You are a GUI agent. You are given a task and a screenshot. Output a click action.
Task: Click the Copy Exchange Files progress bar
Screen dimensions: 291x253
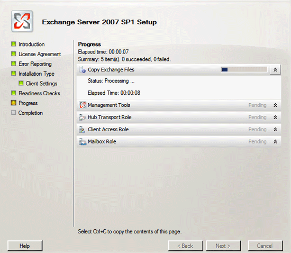tap(244, 70)
